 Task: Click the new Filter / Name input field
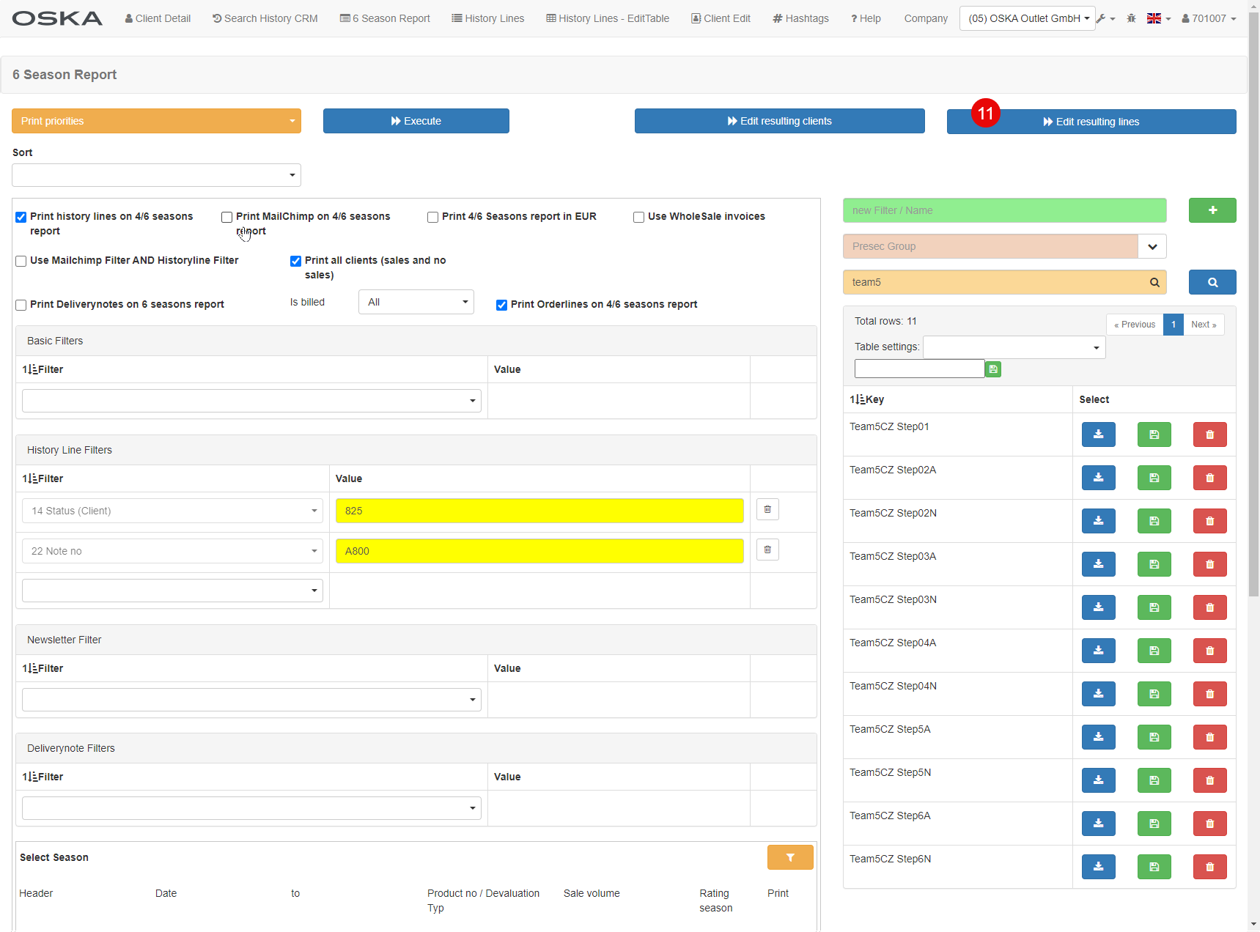coord(1004,210)
